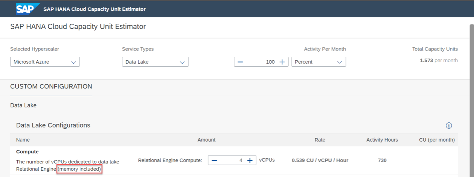Increase Activity Per Month with plus
Viewport: 474px width, 177px height.
tap(282, 62)
